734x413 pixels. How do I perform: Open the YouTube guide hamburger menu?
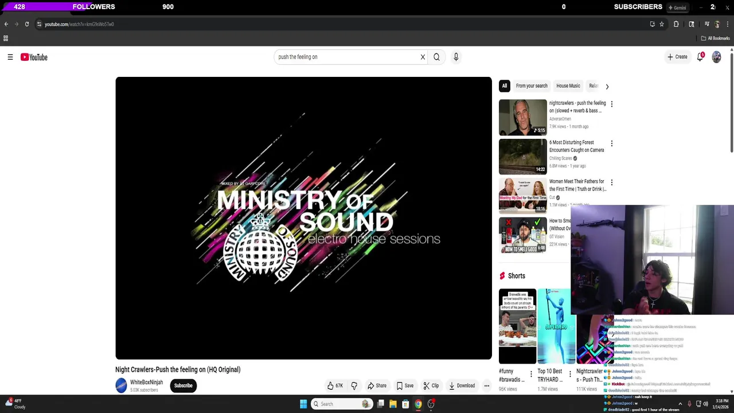click(10, 57)
